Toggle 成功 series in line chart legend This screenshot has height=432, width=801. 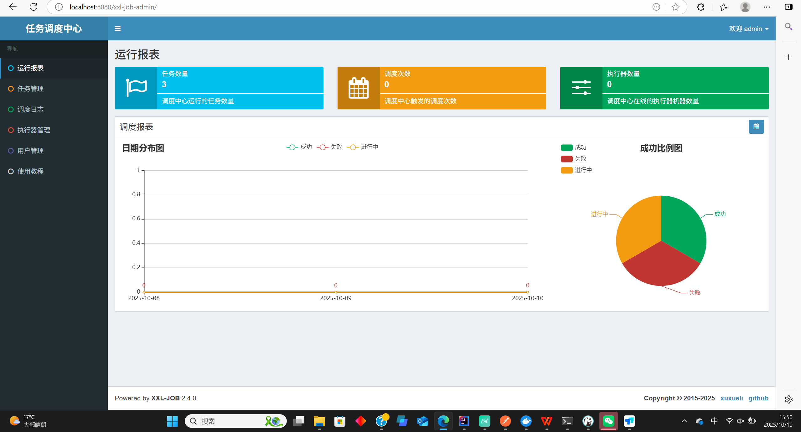click(299, 147)
